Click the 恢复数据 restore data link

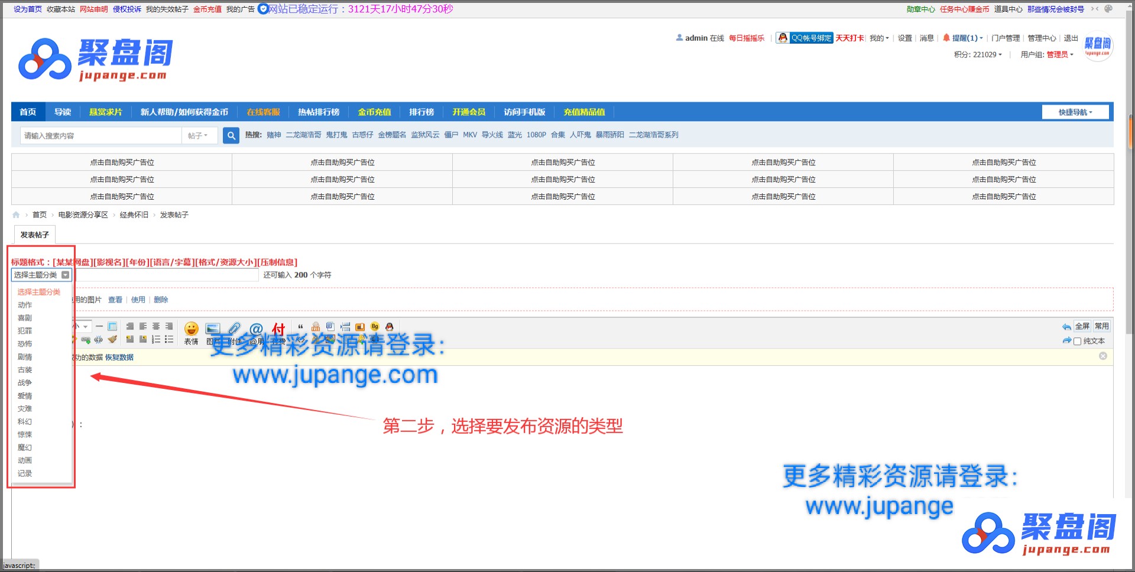[x=119, y=357]
